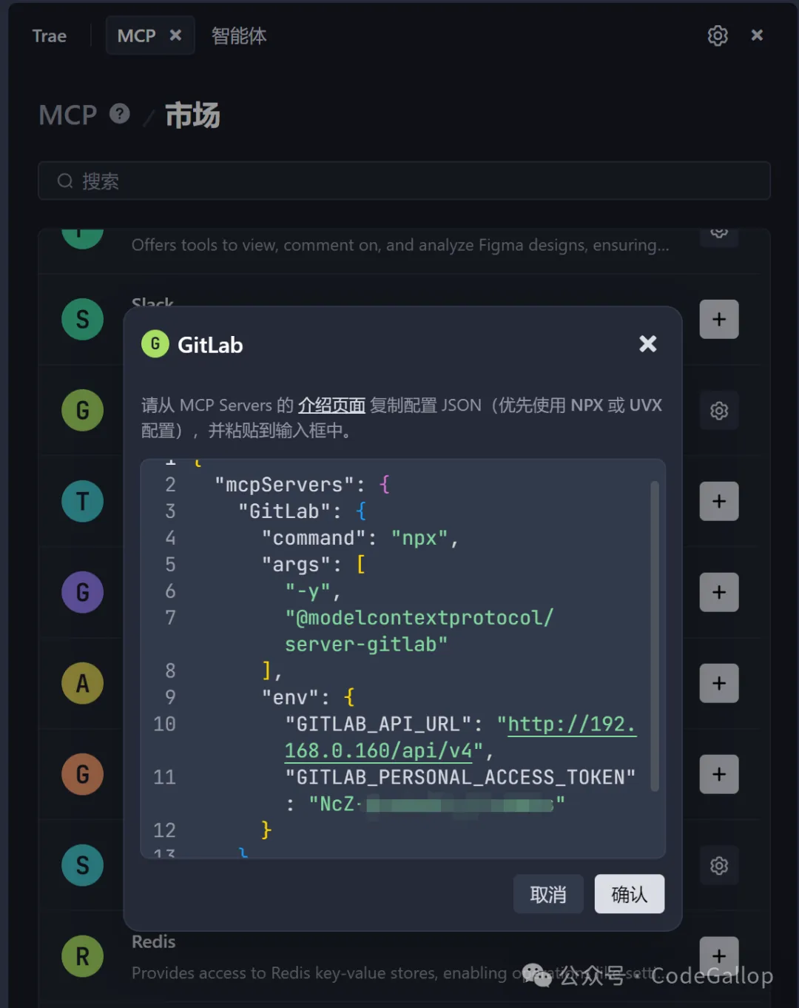Viewport: 799px width, 1008px height.
Task: Open the 介绍页面 link
Action: (331, 405)
